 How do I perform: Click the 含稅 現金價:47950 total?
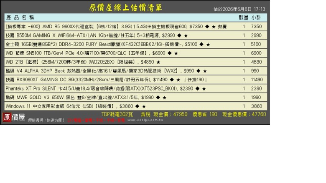[x=164, y=114]
